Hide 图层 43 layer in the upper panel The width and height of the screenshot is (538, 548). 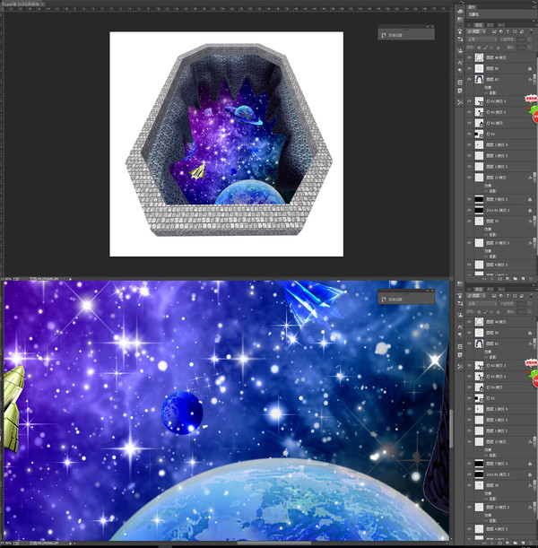(469, 79)
